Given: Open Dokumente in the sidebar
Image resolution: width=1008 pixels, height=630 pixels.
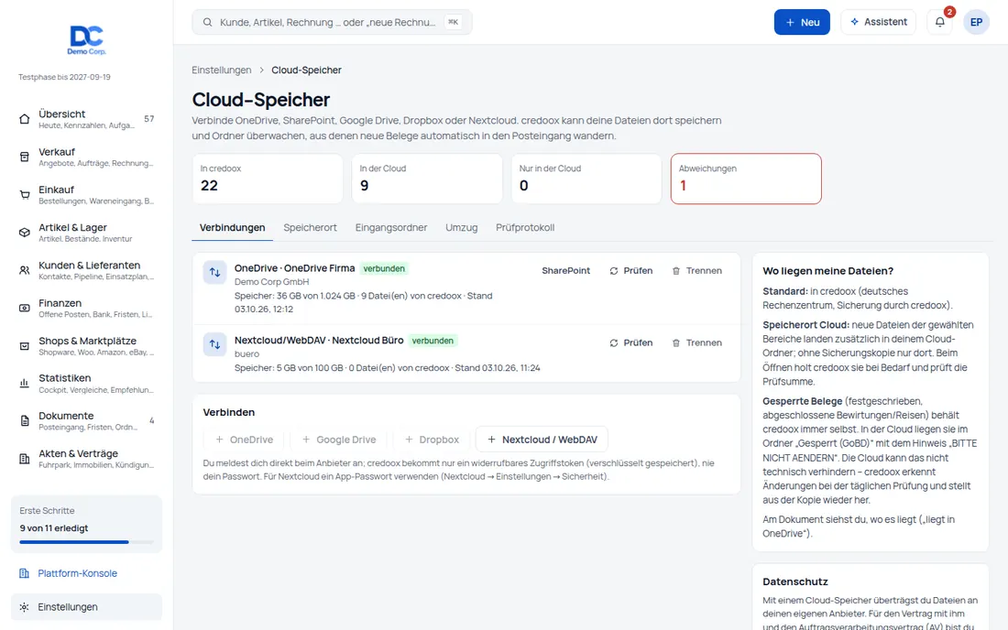Looking at the screenshot, I should coord(86,421).
